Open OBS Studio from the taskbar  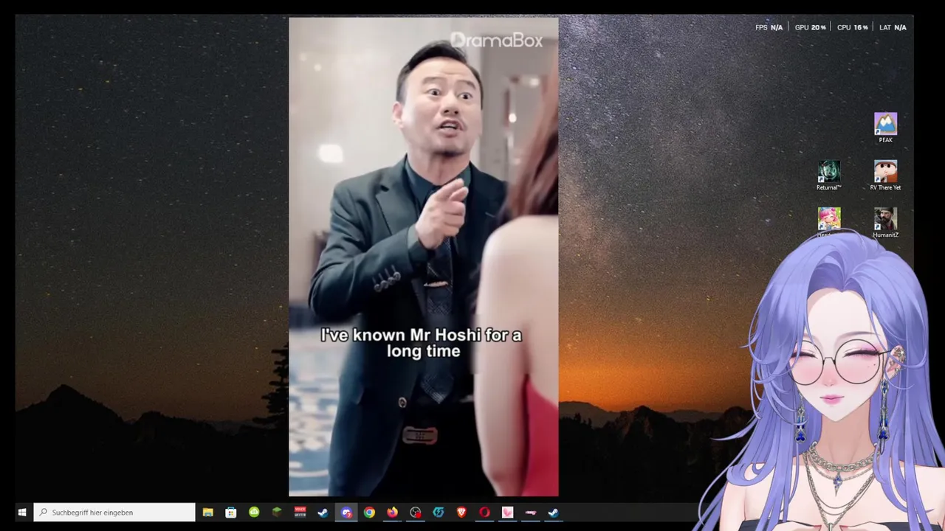point(416,513)
